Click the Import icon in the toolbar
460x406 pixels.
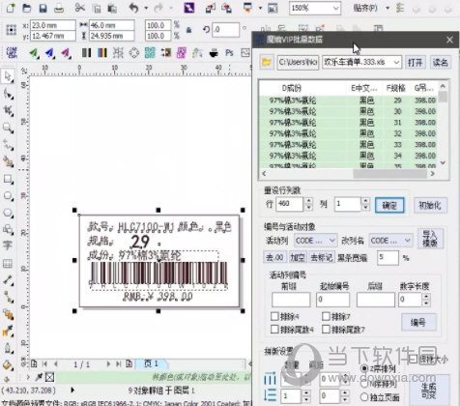point(211,8)
